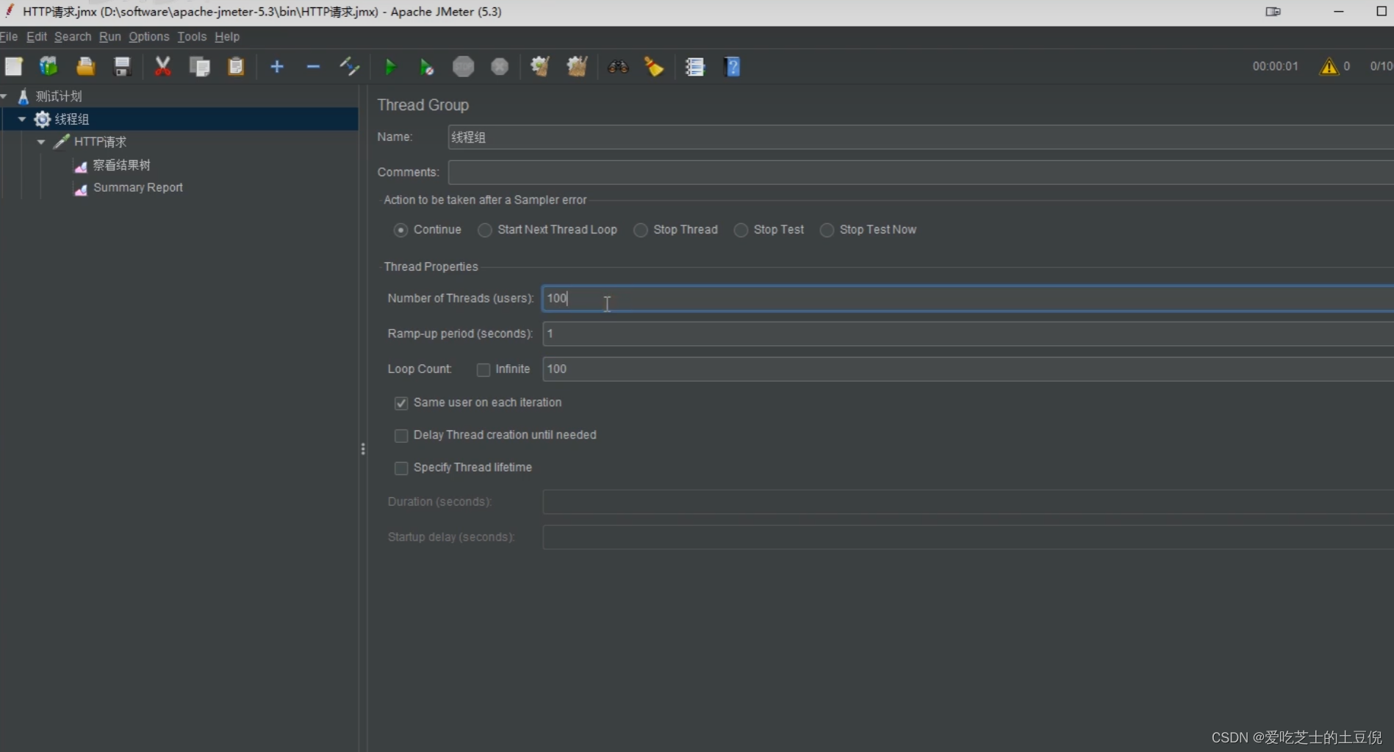Click the New test plan icon
The height and width of the screenshot is (752, 1394).
13,67
